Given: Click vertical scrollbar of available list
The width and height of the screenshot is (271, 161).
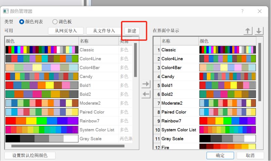Looking at the screenshot, I should click(x=136, y=60).
